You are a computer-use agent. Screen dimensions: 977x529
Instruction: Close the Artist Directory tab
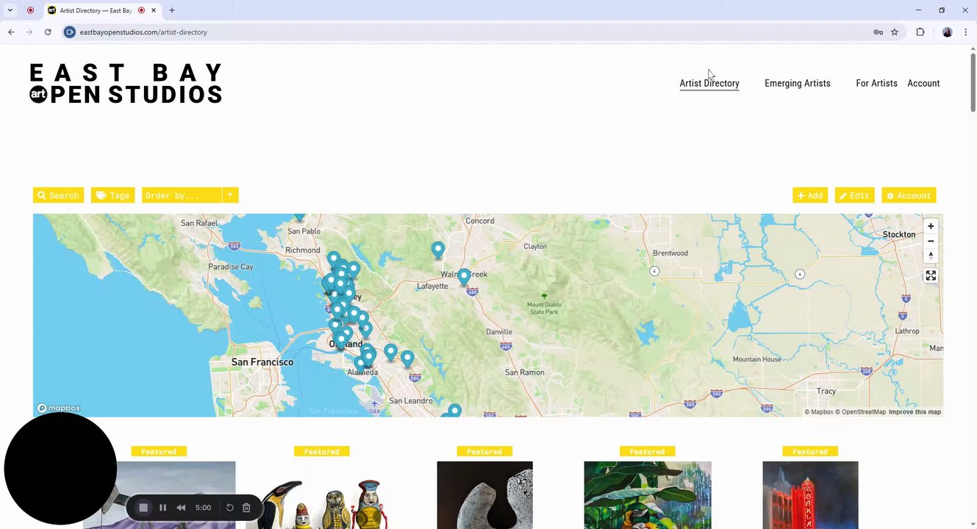coord(154,10)
